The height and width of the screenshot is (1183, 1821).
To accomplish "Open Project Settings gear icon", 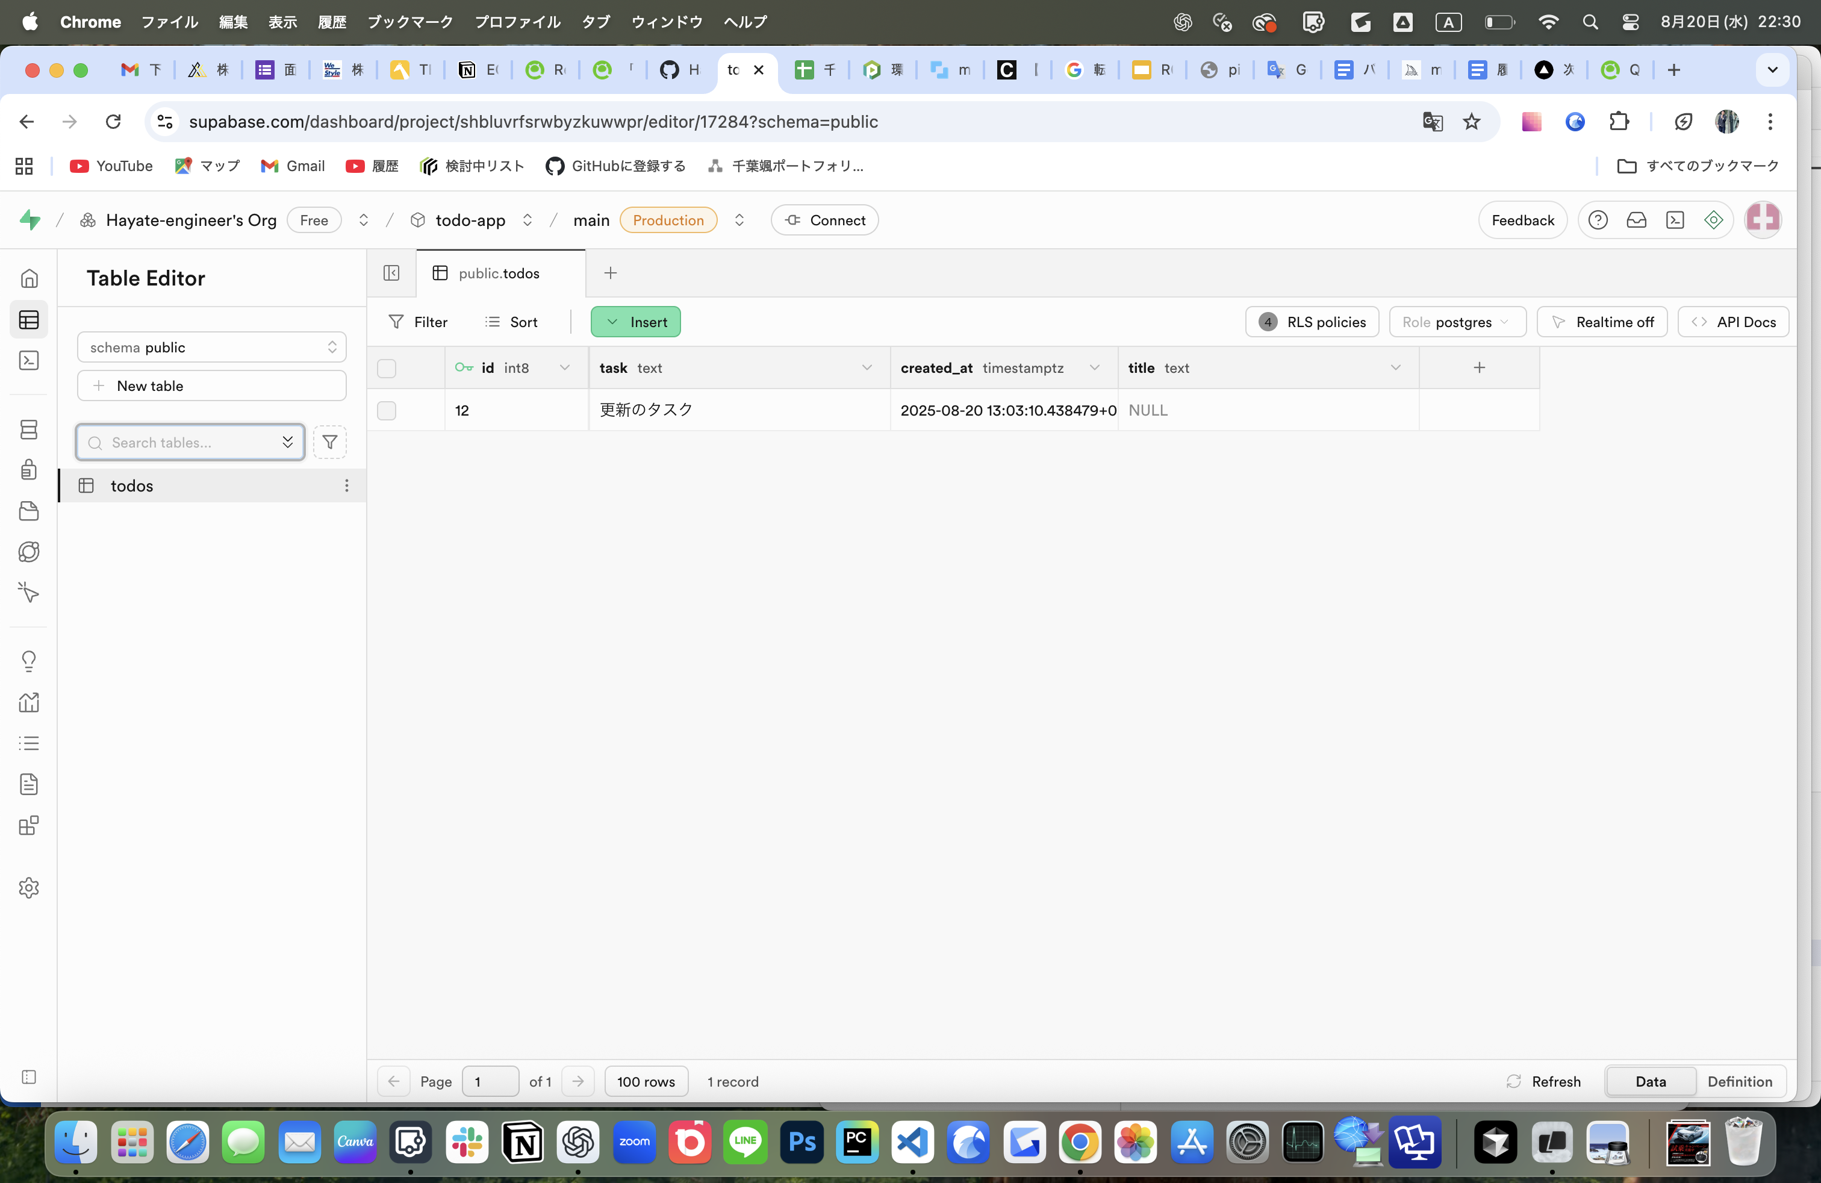I will click(29, 888).
